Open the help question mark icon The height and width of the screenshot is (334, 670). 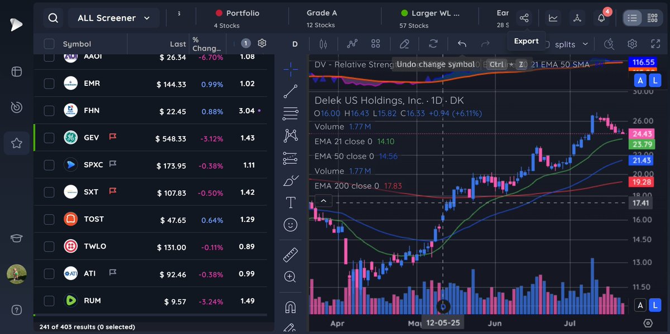point(17,310)
